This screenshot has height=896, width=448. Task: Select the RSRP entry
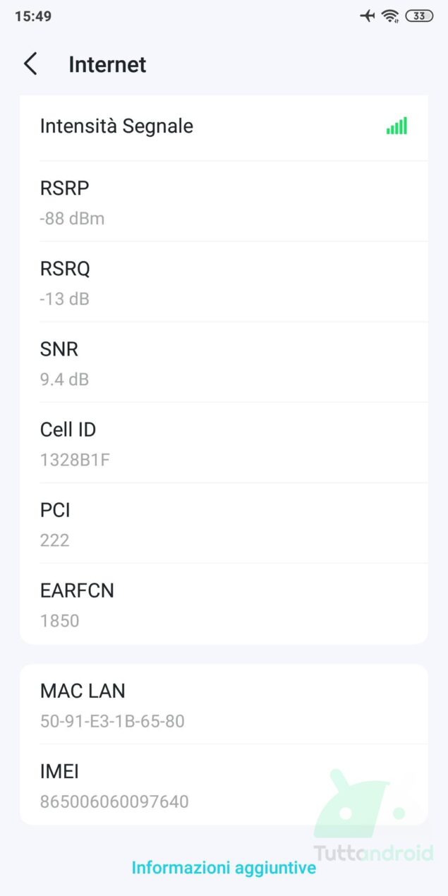(224, 202)
